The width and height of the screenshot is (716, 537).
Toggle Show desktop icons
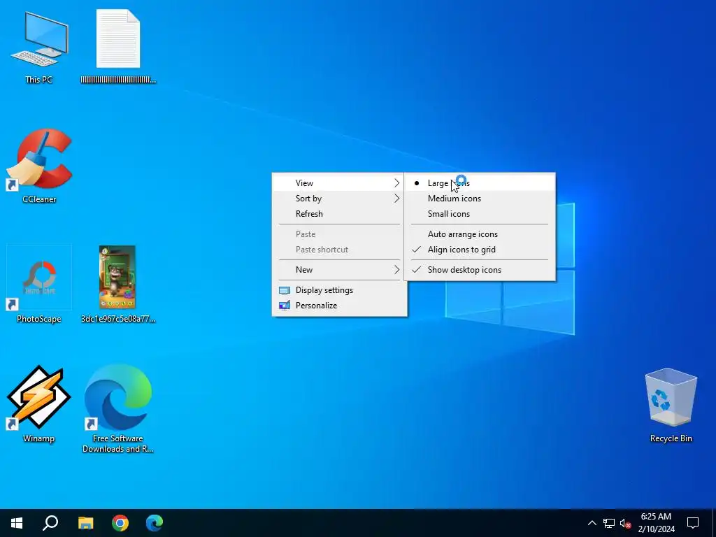[x=480, y=270]
